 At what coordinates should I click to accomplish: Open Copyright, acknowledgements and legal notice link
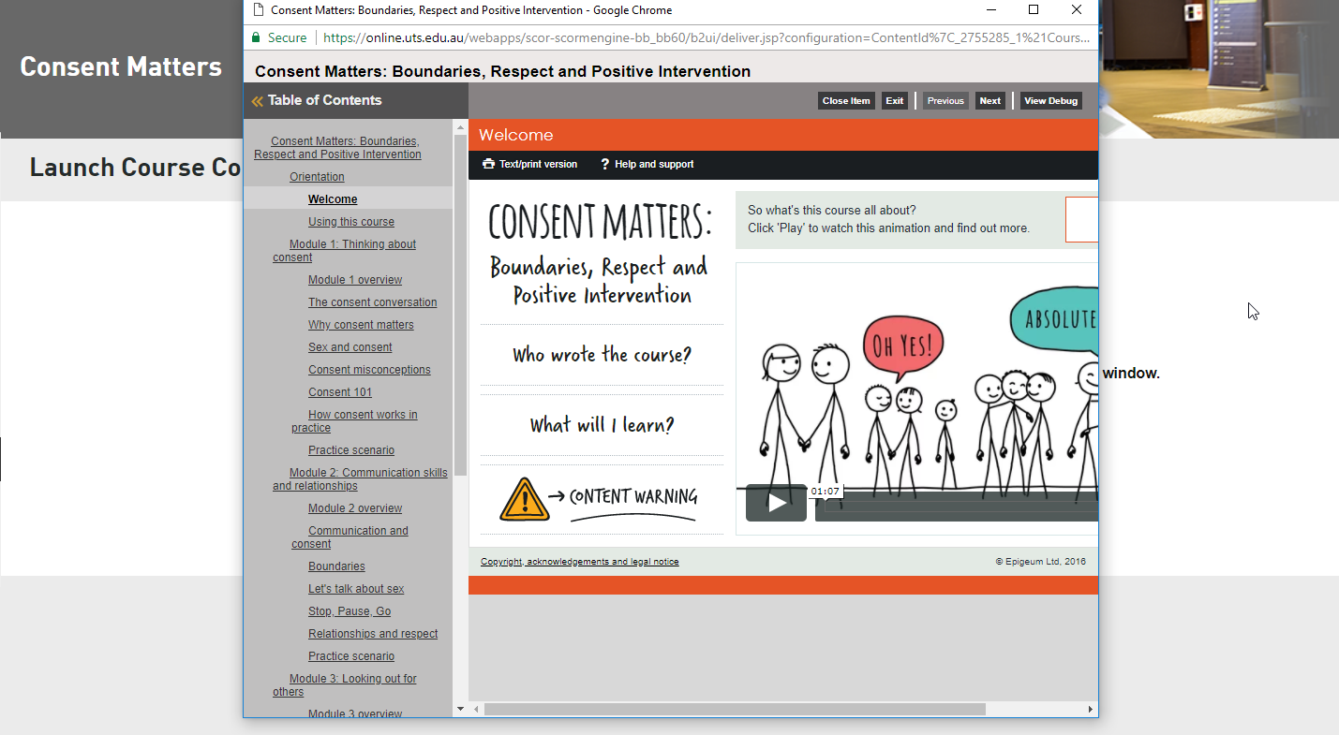(x=579, y=562)
